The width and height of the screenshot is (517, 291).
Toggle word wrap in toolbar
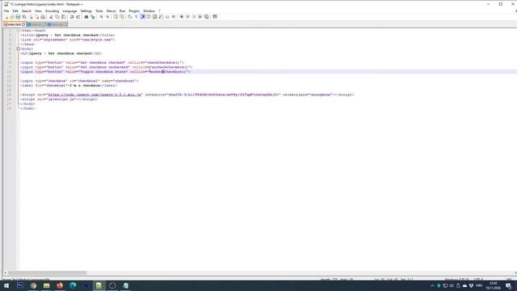129,17
